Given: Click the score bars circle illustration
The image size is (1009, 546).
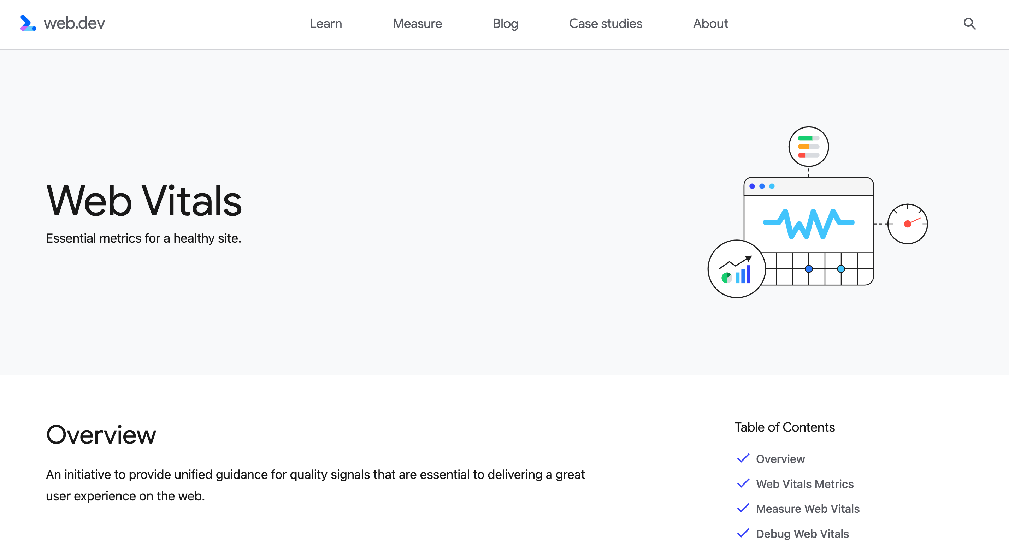Looking at the screenshot, I should pyautogui.click(x=808, y=147).
